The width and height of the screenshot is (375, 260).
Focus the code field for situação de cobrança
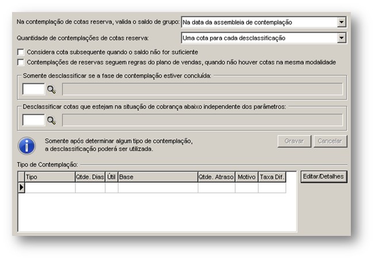tap(33, 120)
